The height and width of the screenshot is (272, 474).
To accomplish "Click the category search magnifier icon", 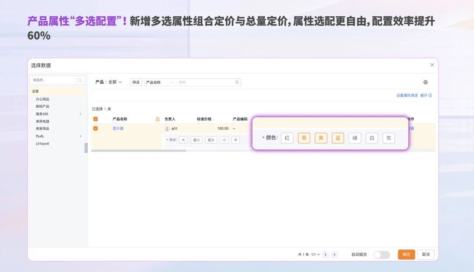I will point(79,80).
